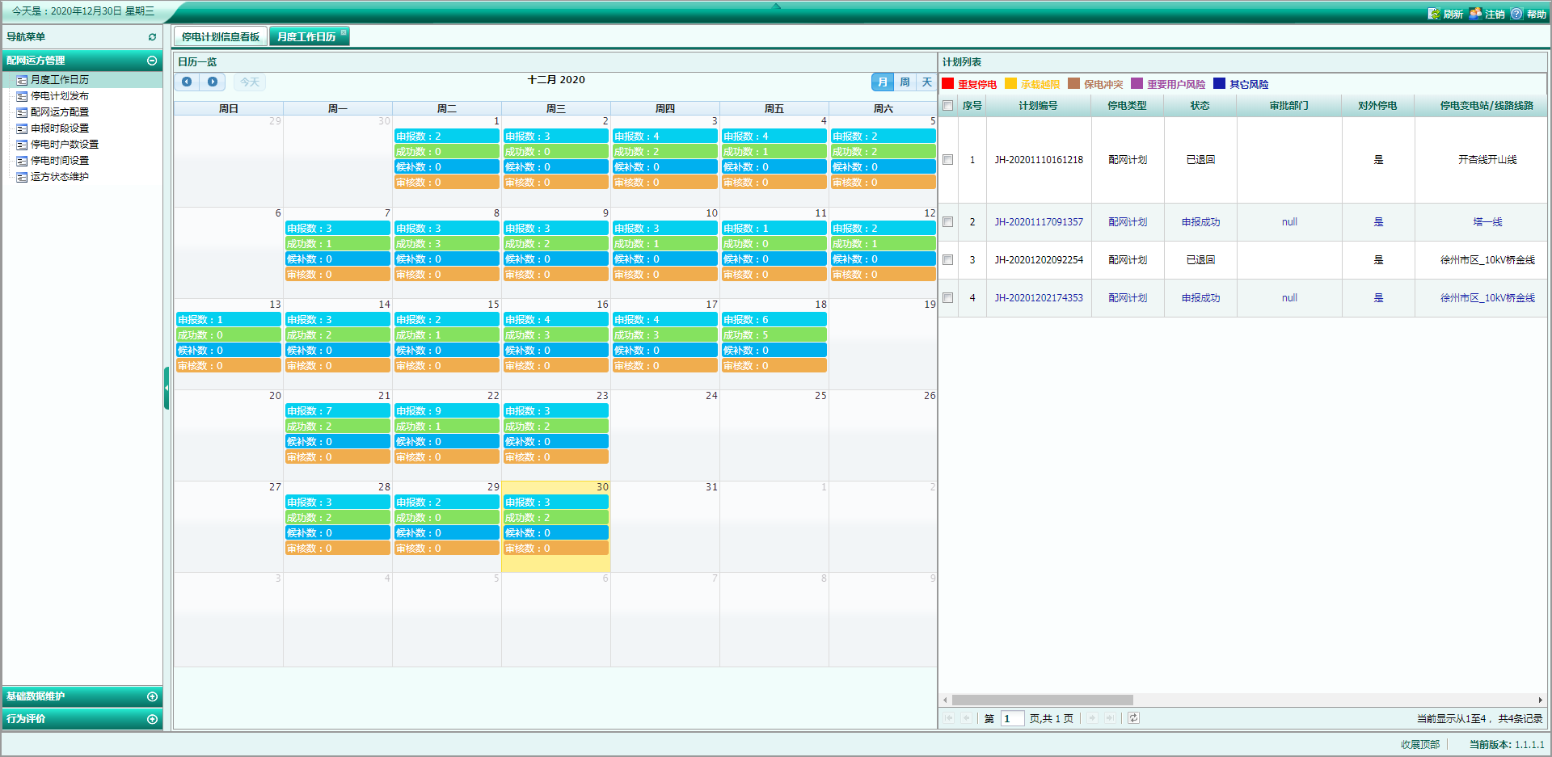Click icon beside 停电时户数设置 tree item
The width and height of the screenshot is (1552, 757).
click(x=22, y=145)
